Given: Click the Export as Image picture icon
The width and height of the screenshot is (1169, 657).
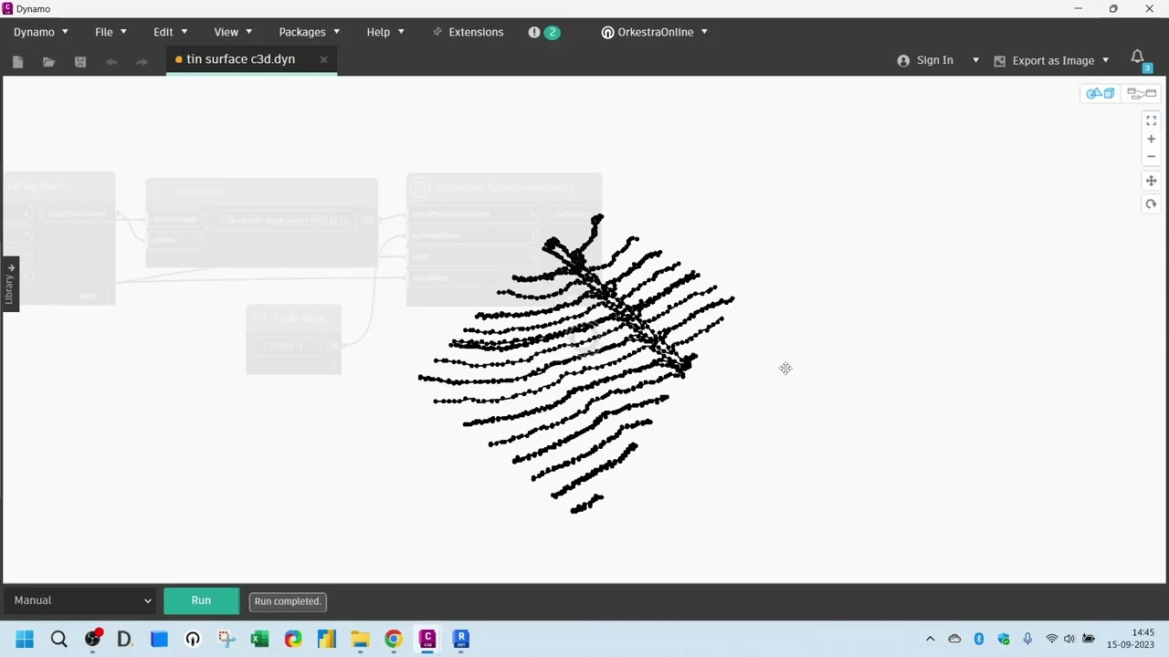Looking at the screenshot, I should pos(999,60).
